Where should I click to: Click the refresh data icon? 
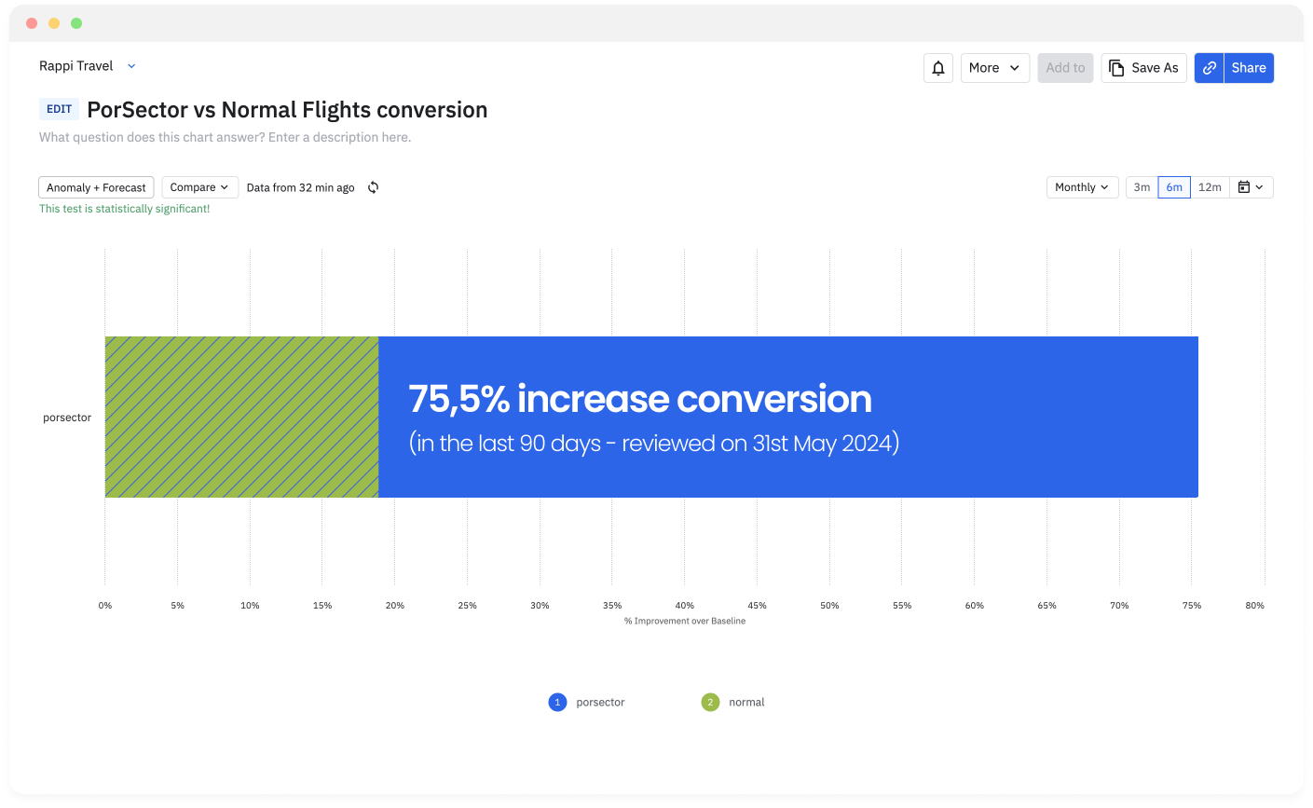point(373,187)
